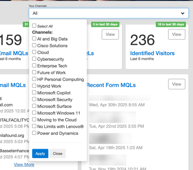Image resolution: width=193 pixels, height=170 pixels.
Task: Select the Cloud channel checkbox
Action: click(34, 52)
